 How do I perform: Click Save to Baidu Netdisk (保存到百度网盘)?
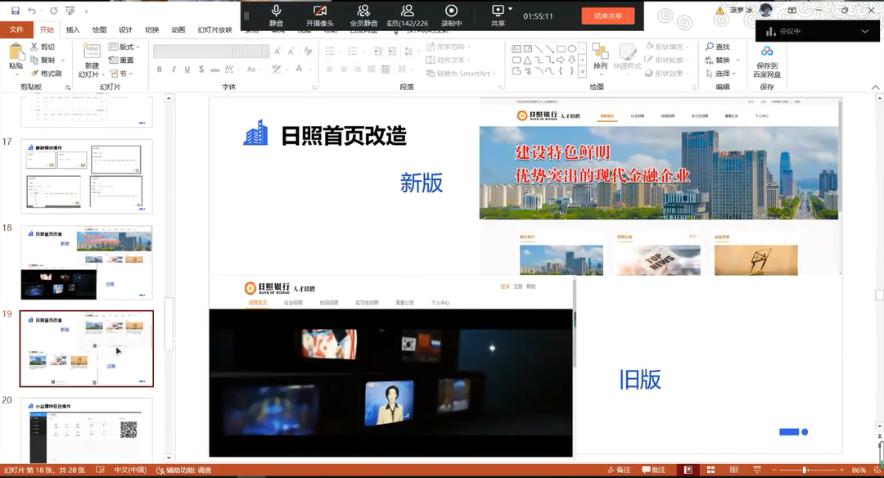767,61
